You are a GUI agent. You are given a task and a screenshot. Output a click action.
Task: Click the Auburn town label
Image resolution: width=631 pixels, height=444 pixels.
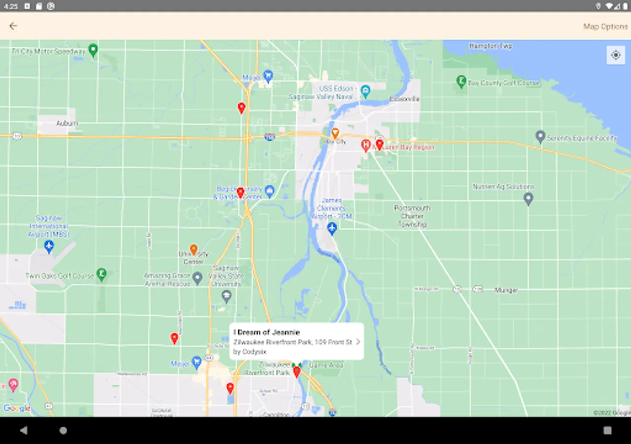67,123
